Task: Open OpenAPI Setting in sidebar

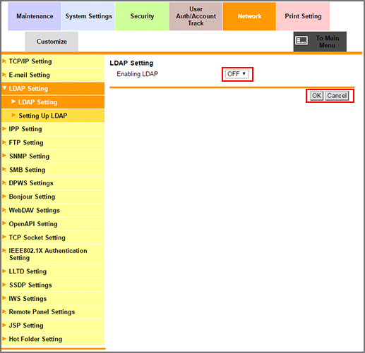Action: click(x=53, y=224)
